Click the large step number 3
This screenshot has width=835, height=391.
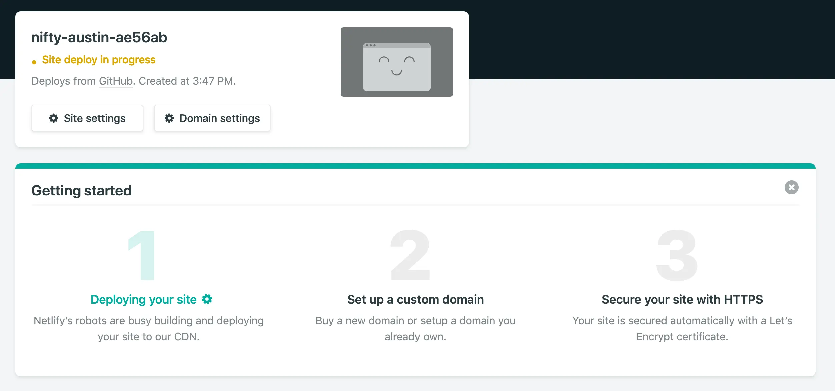pyautogui.click(x=677, y=255)
